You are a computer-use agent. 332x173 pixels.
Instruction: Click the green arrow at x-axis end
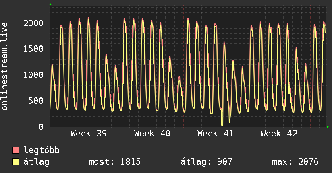328,127
